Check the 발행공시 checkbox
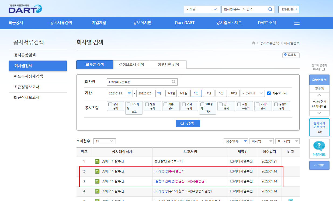This screenshot has height=201, width=333. [147, 104]
